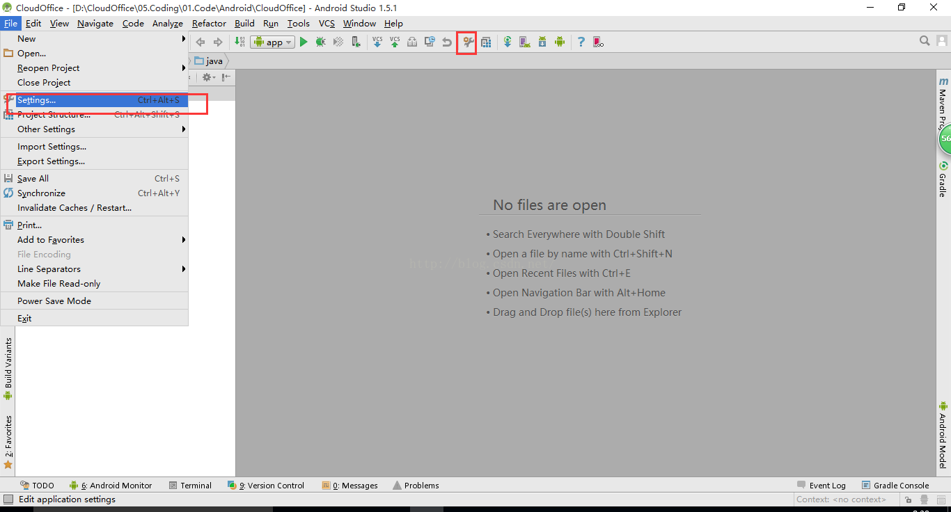The image size is (951, 512).
Task: Open Search Everywhere magnifier icon
Action: tap(925, 41)
